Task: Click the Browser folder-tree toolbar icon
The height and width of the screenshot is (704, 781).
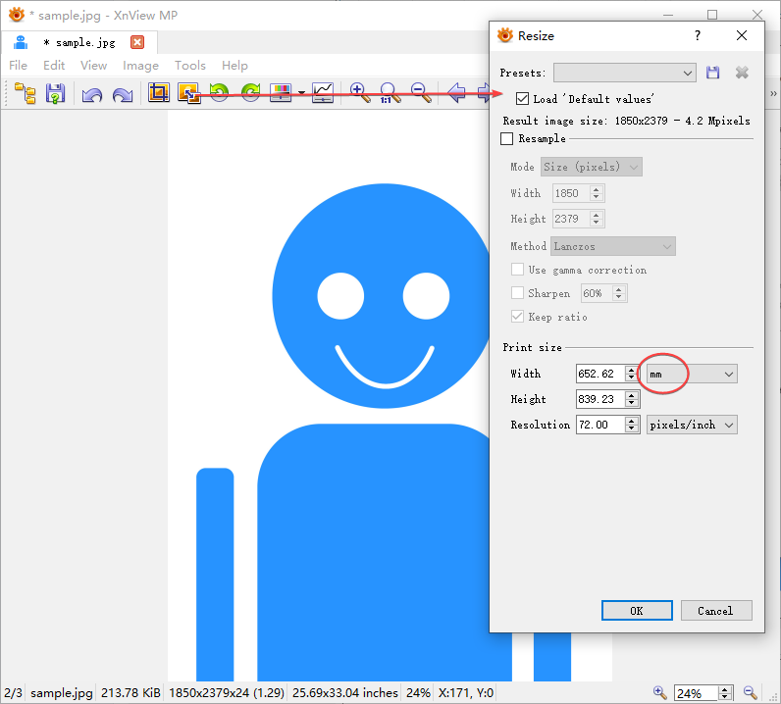Action: point(26,94)
